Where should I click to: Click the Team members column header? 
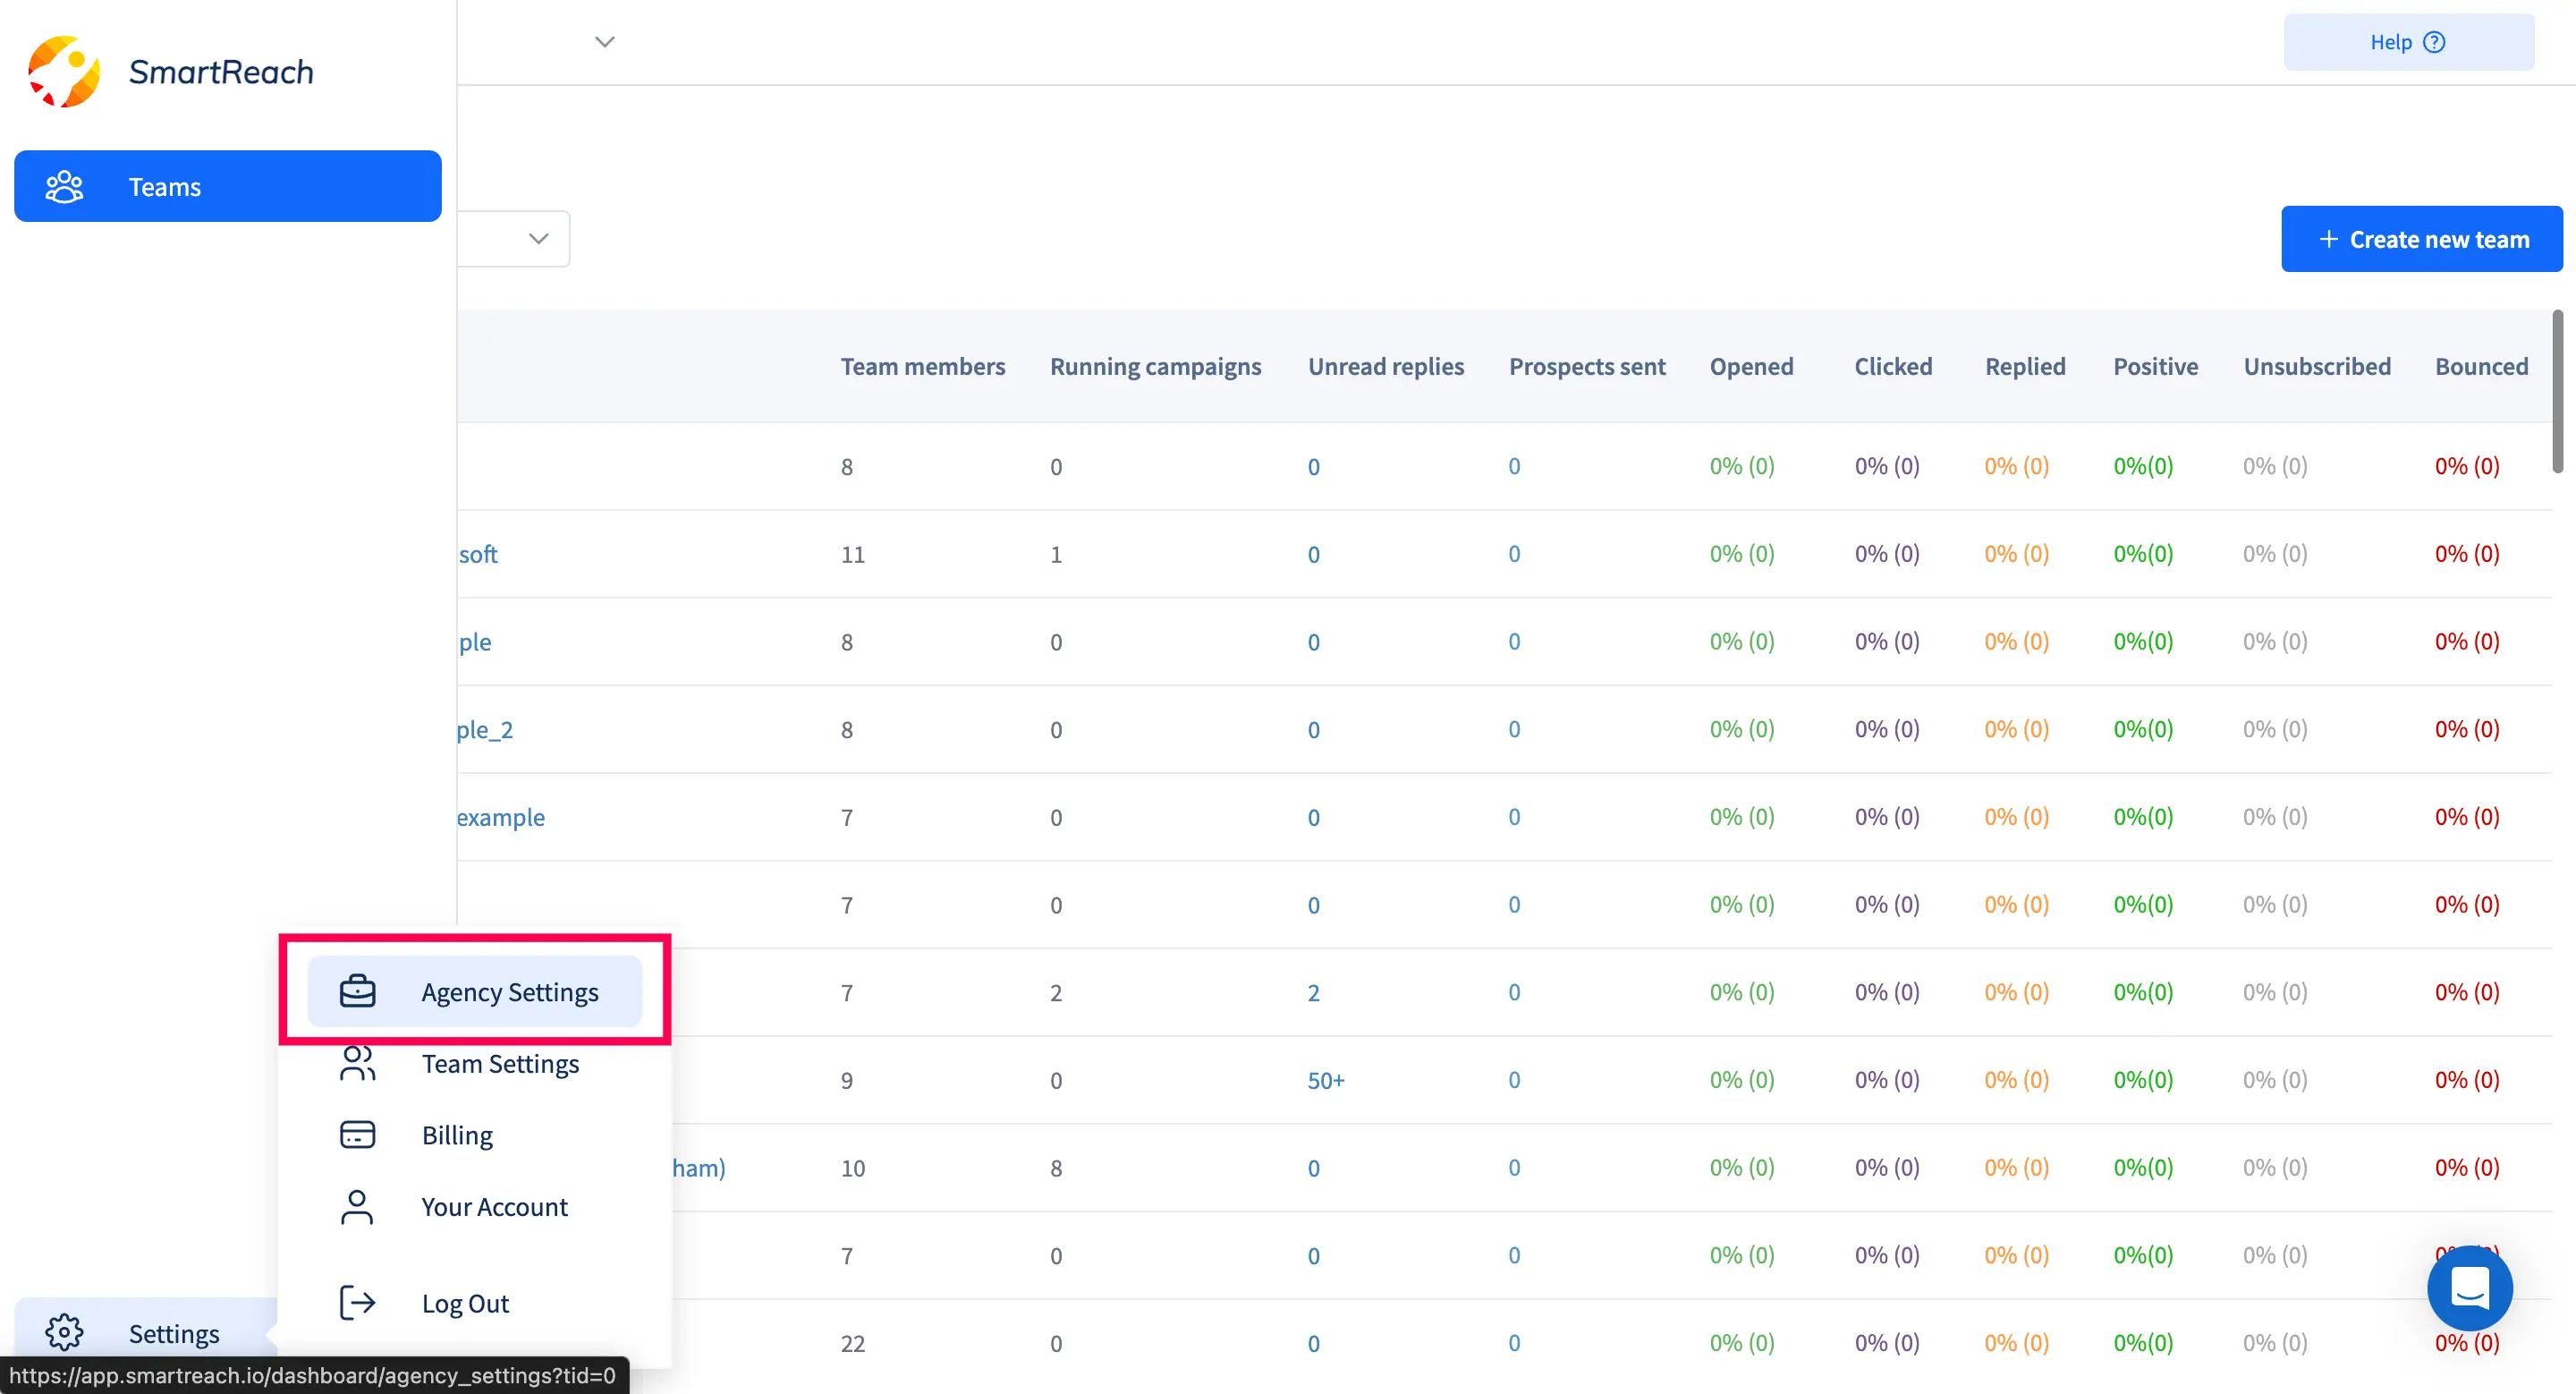[923, 366]
